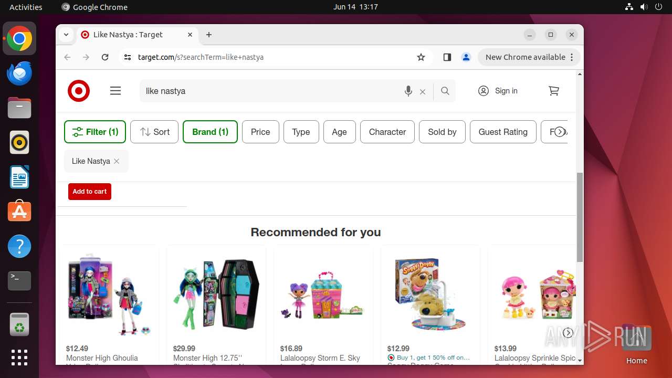Open Trash from the dock
The width and height of the screenshot is (672, 378).
[x=19, y=325]
